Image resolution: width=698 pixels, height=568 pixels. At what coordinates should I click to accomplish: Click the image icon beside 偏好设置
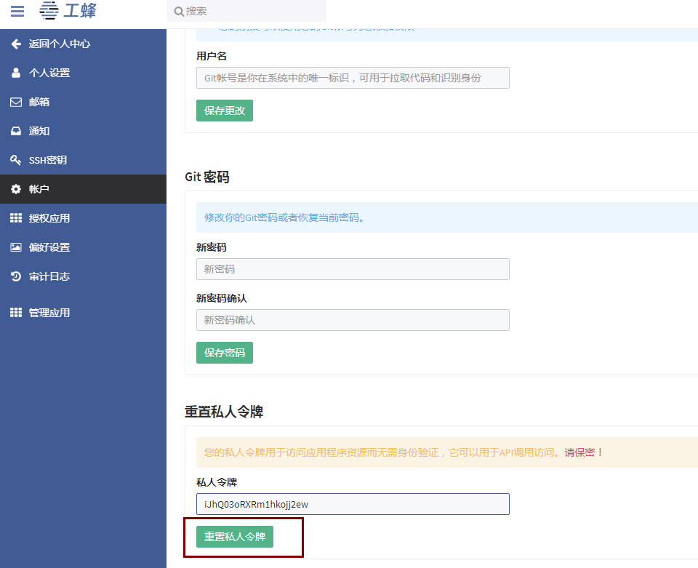[16, 247]
